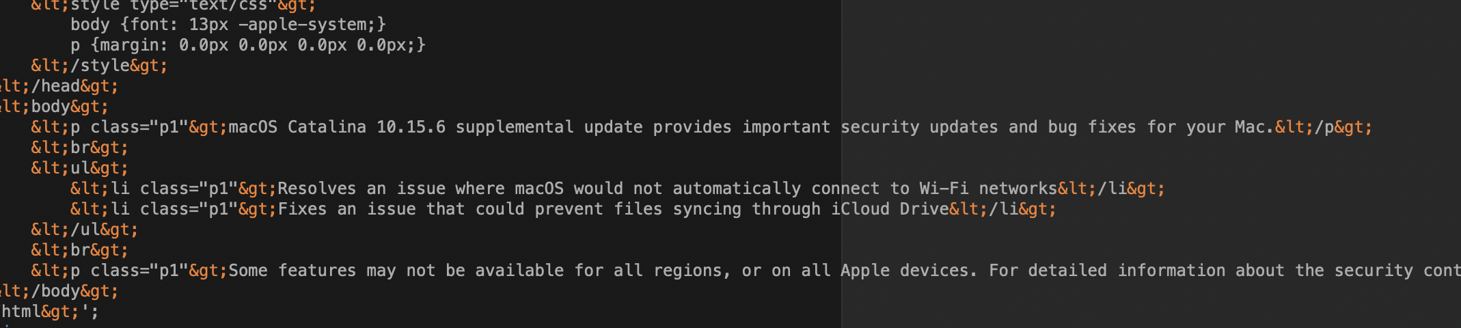
Task: Click the word "Resolves" in the list item
Action: click(x=316, y=189)
